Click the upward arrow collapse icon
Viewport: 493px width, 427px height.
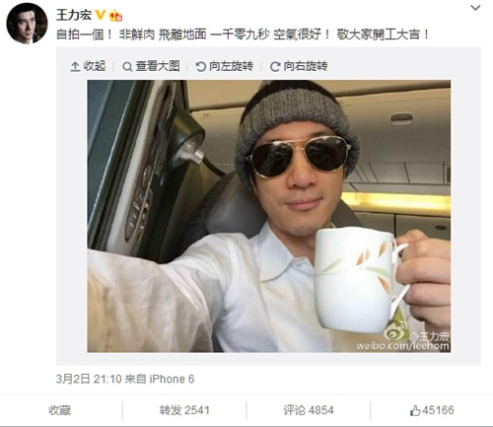click(75, 67)
